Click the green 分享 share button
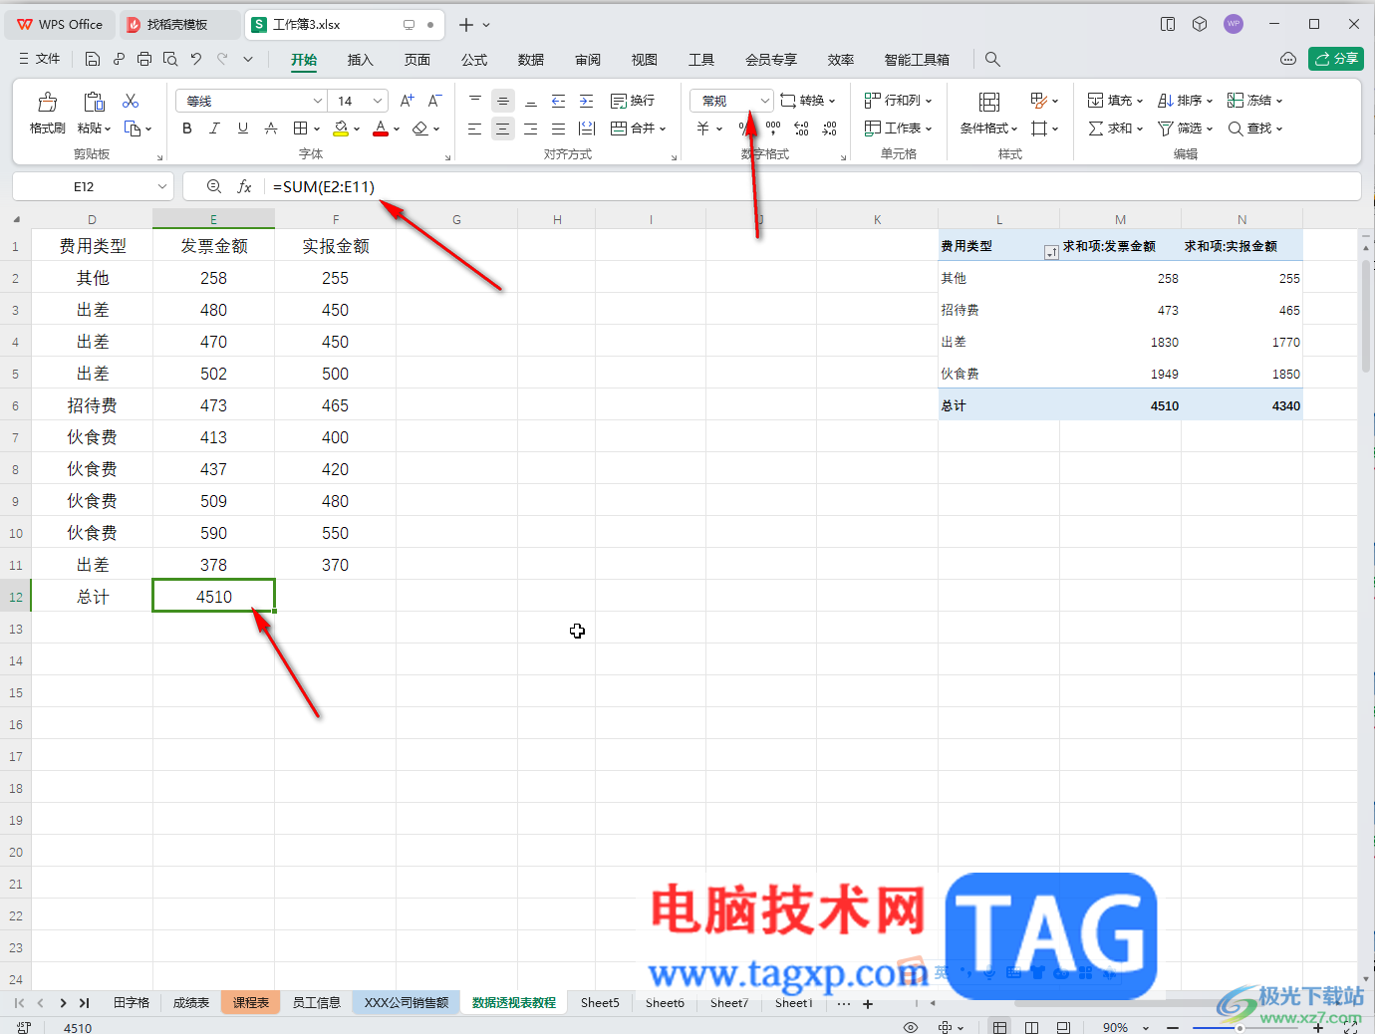The height and width of the screenshot is (1034, 1375). tap(1335, 59)
